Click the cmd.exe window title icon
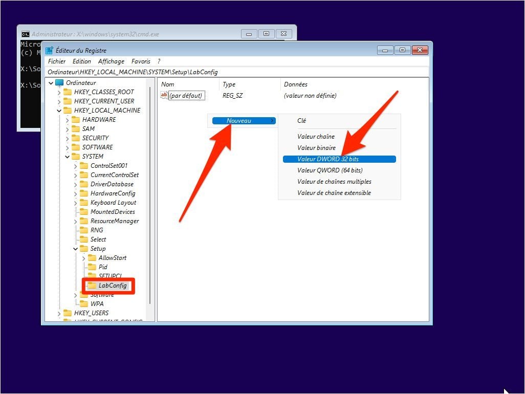The width and height of the screenshot is (525, 394). (25, 34)
